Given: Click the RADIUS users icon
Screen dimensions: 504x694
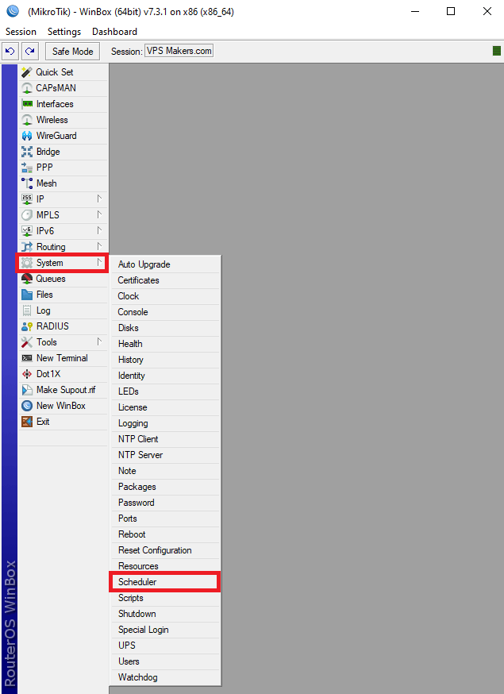Looking at the screenshot, I should click(x=27, y=326).
